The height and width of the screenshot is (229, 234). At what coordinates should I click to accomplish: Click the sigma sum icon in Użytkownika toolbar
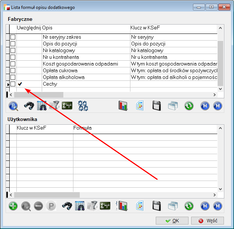tap(106, 206)
